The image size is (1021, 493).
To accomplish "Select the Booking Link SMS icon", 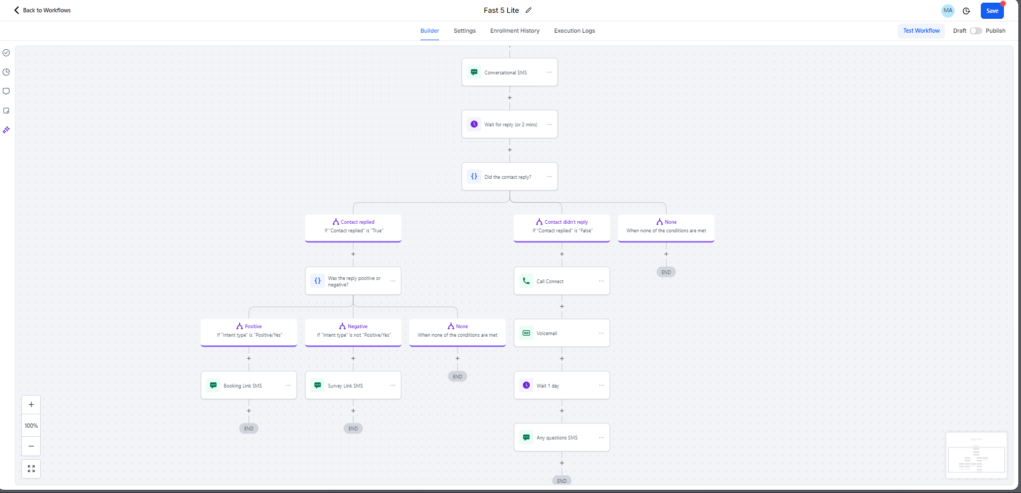I will coord(214,385).
